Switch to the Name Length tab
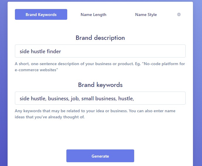Viewport: 202px width, 166px height. (x=93, y=15)
